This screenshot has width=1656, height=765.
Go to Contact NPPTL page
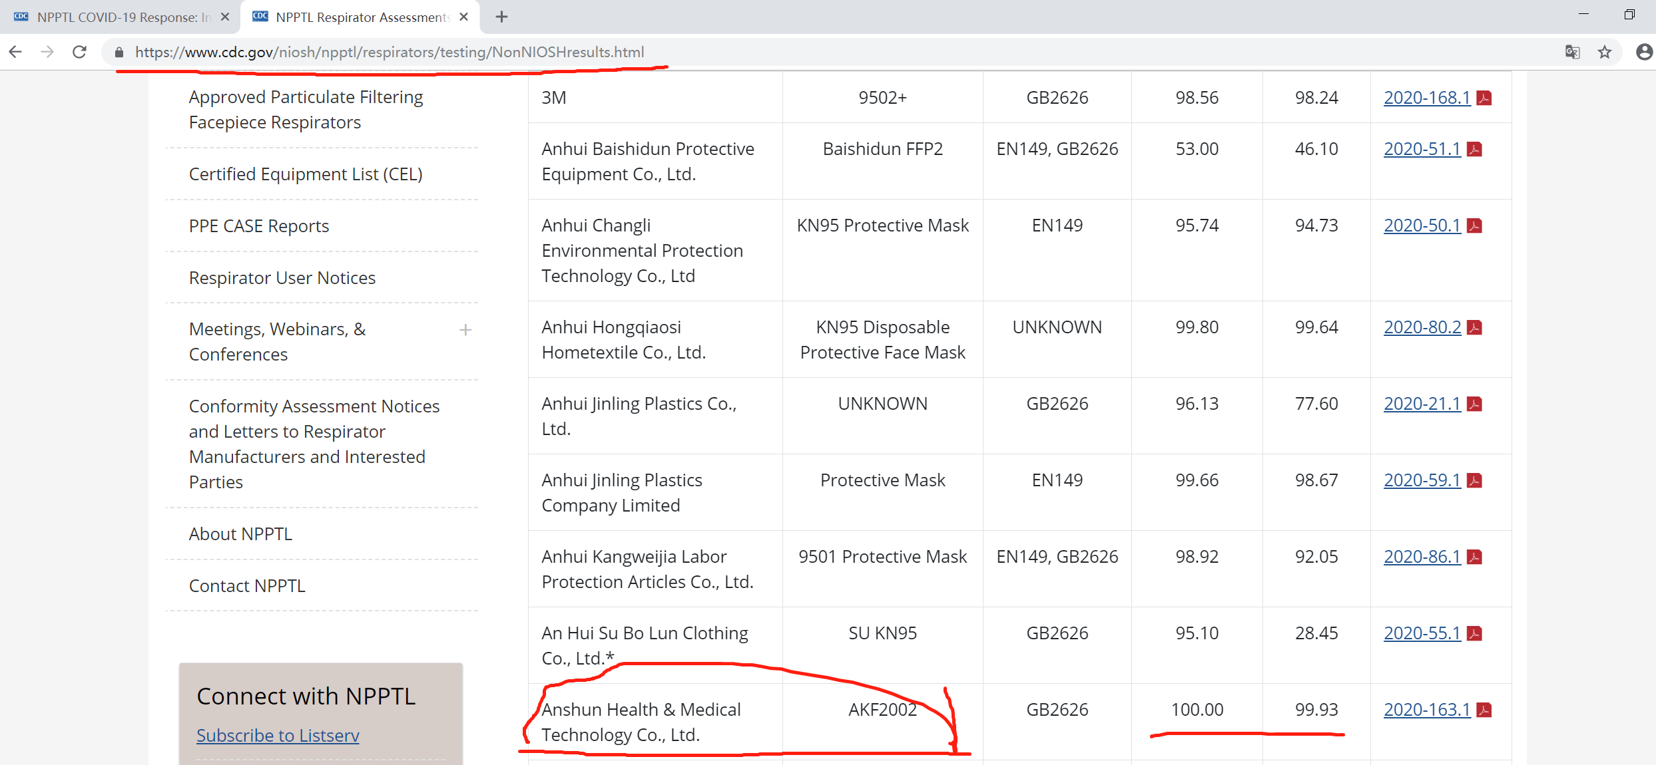pos(247,586)
